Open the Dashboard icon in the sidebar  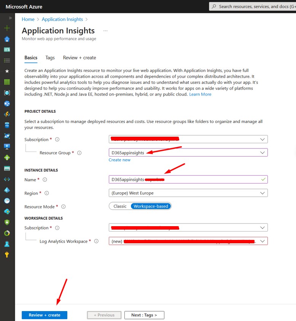click(7, 50)
